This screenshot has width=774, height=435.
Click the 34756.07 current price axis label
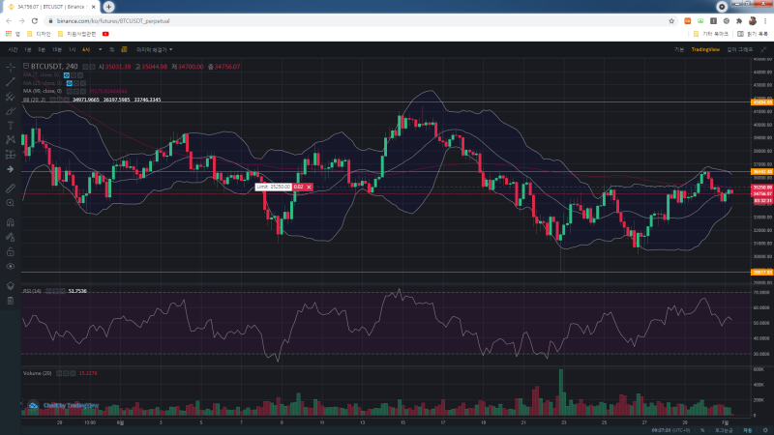tap(762, 194)
